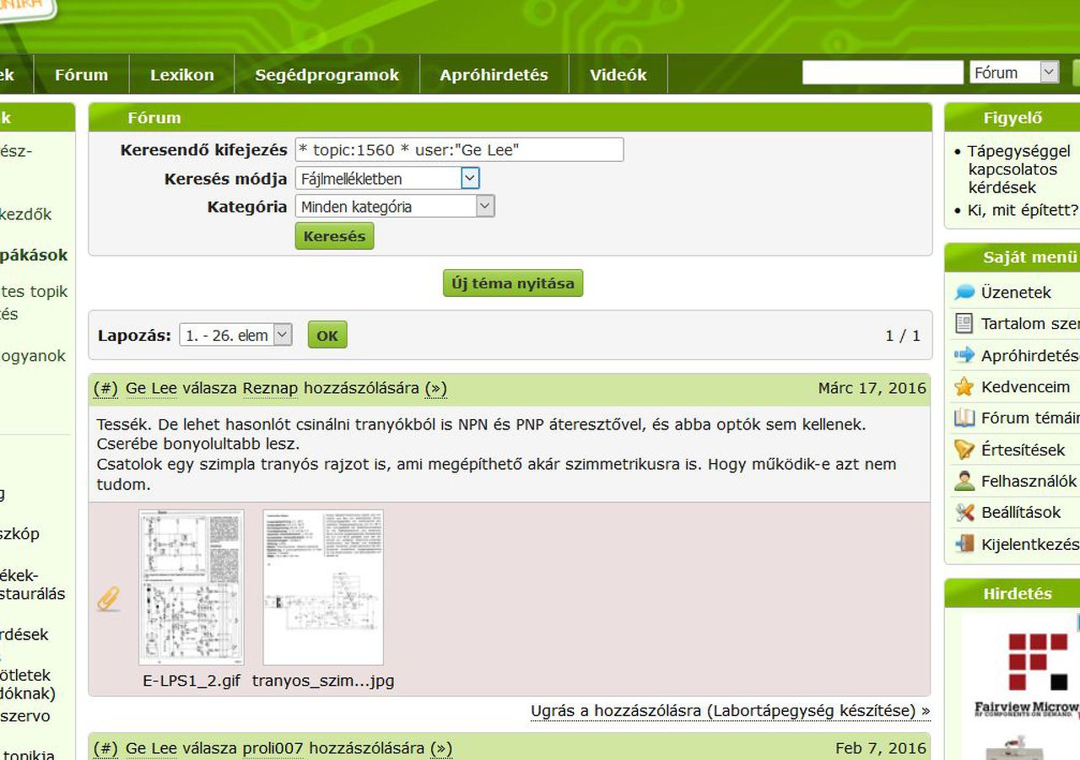Click the Üzenetek speech bubble icon
Screen dimensions: 1080x760
pos(964,293)
